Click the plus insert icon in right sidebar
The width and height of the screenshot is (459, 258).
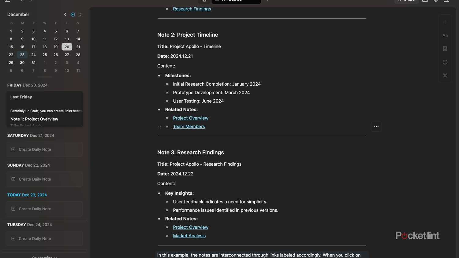pos(445,22)
